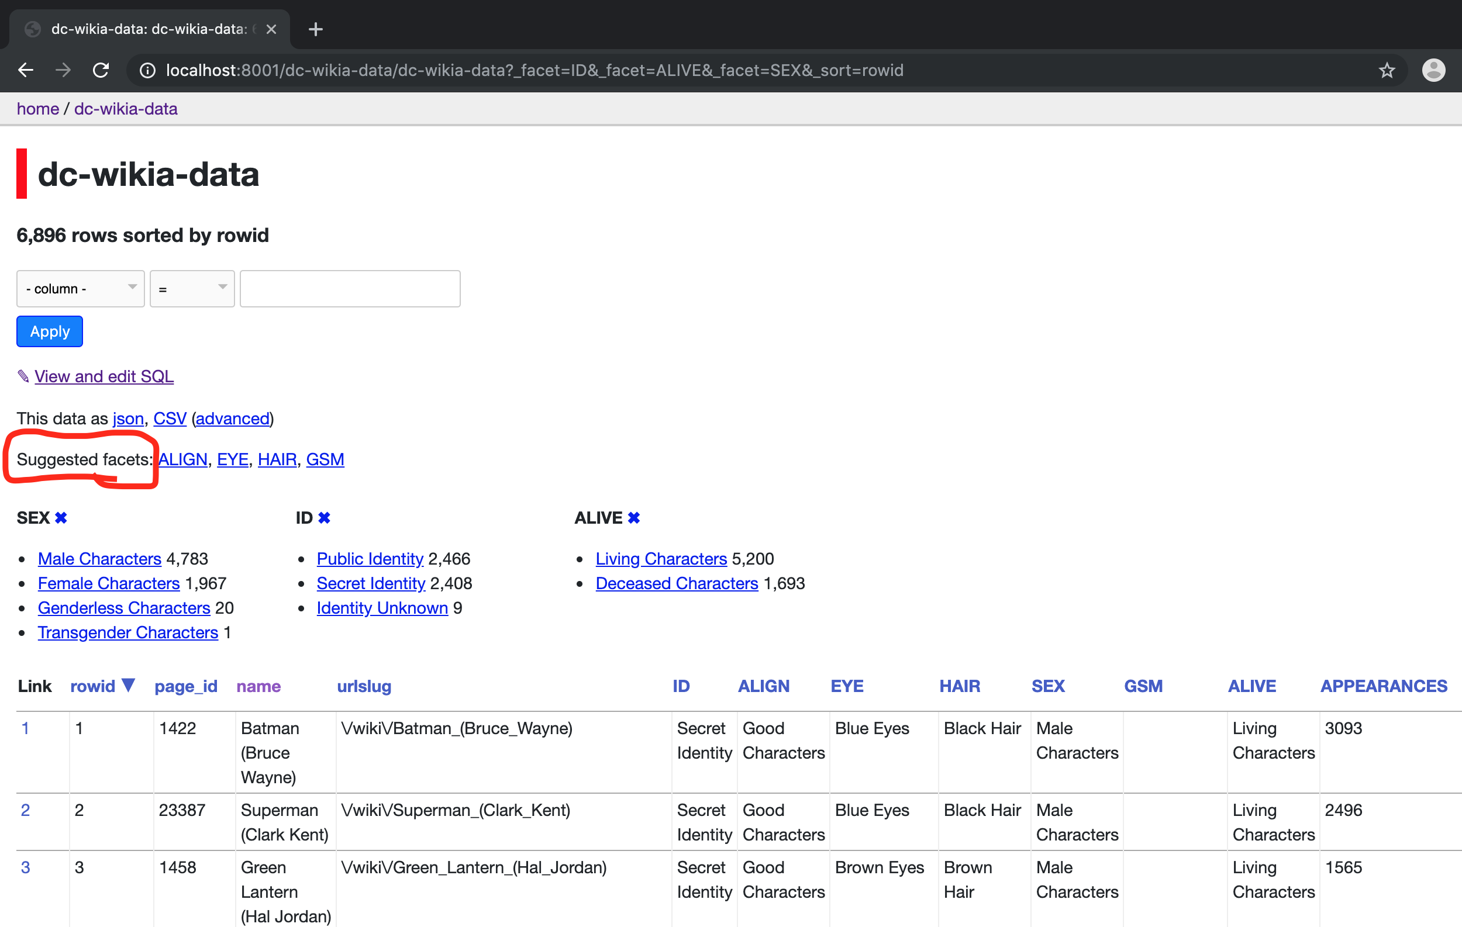Open row link 1 for Batman

coord(25,728)
